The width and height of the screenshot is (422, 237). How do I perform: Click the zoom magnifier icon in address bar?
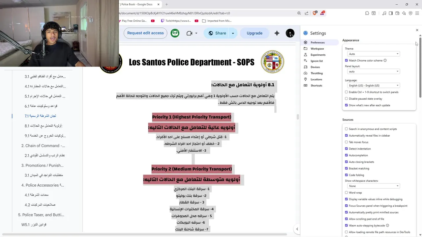[x=299, y=13]
